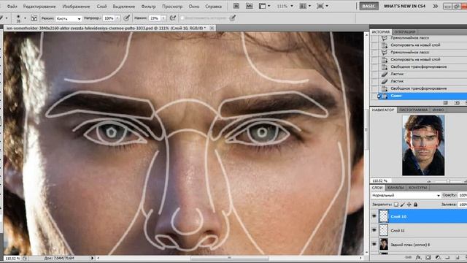Toggle the Brushes panel icon
This screenshot has height=263, width=467.
34,18
